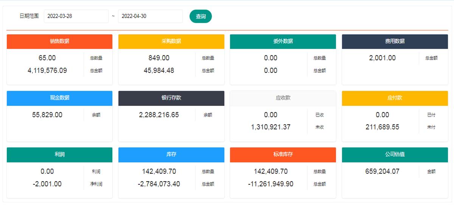This screenshot has width=454, height=213.
Task: Open the 利润 card header
Action: pos(59,155)
